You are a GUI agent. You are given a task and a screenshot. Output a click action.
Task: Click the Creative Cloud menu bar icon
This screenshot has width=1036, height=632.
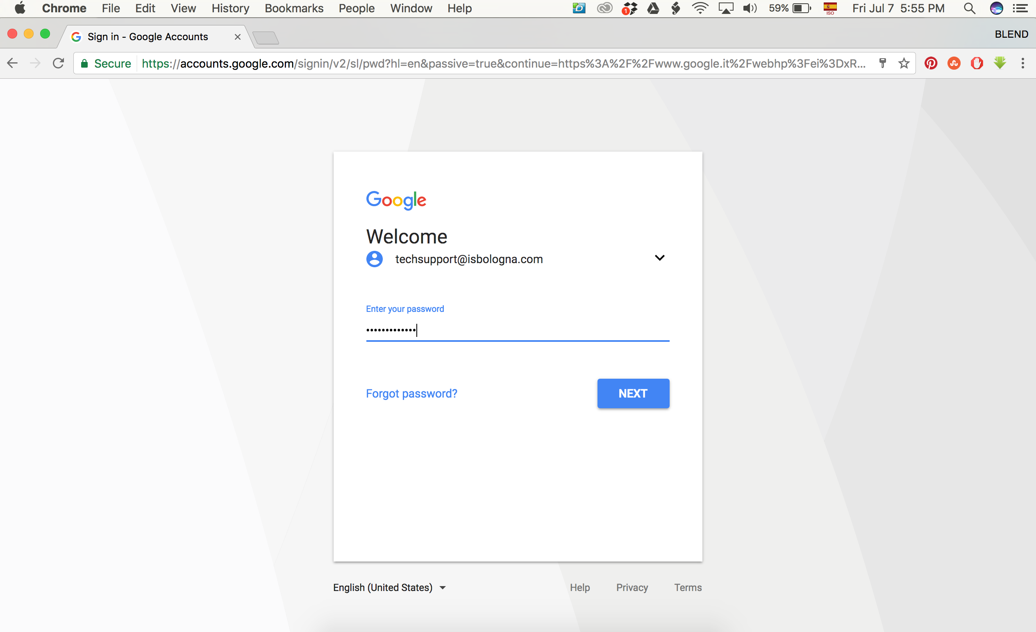[604, 8]
